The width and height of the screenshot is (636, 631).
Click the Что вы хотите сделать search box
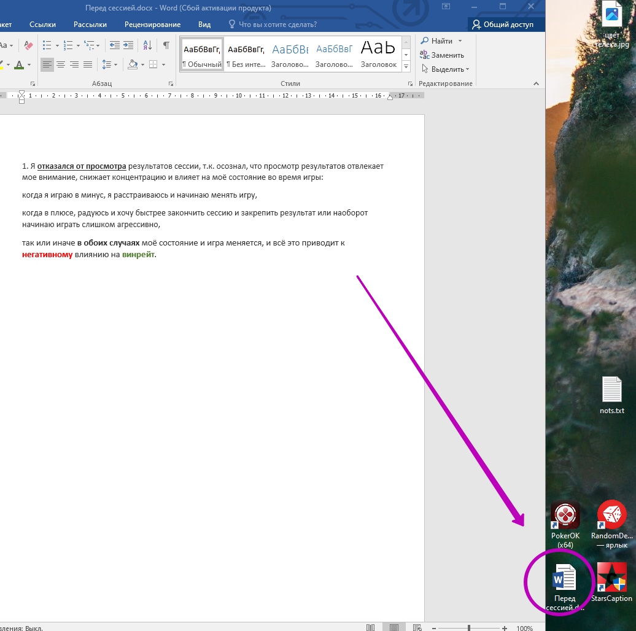tap(273, 25)
